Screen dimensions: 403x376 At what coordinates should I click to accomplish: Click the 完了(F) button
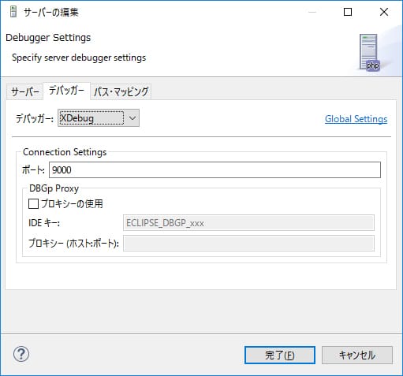pos(280,356)
